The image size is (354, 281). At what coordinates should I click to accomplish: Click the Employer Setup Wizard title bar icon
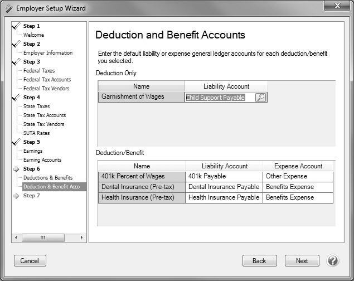coord(8,8)
